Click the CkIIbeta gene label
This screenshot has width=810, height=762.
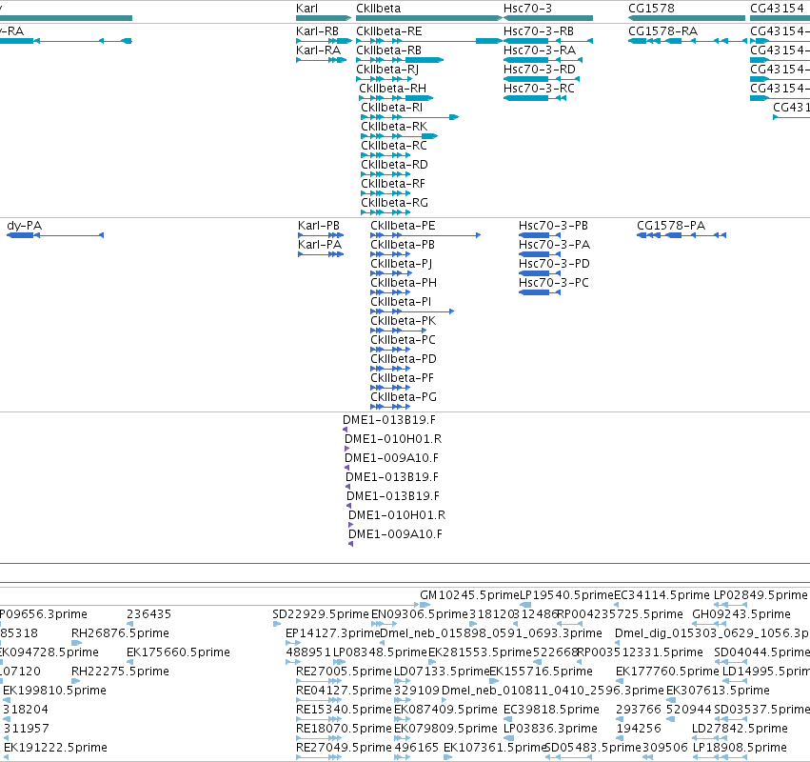coord(378,9)
